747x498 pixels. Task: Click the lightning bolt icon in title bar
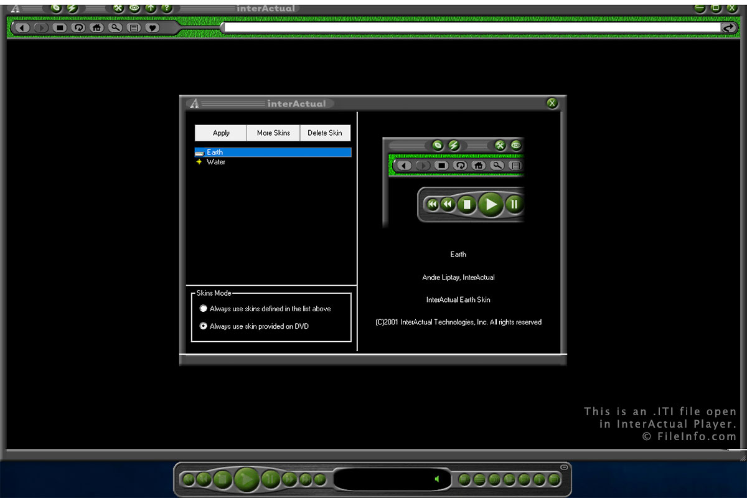[x=73, y=8]
